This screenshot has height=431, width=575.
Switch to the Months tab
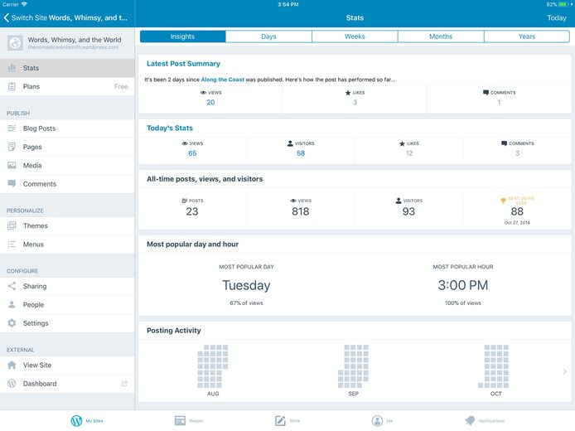tap(441, 36)
